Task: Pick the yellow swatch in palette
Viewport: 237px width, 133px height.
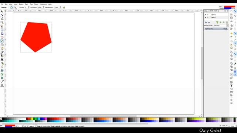Action: tap(32, 119)
